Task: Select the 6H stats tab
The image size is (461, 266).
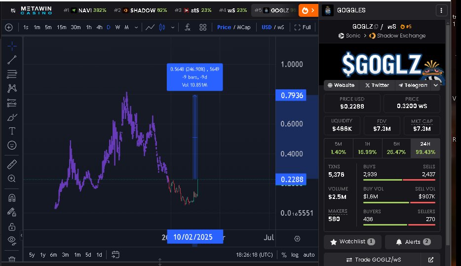Action: 396,148
